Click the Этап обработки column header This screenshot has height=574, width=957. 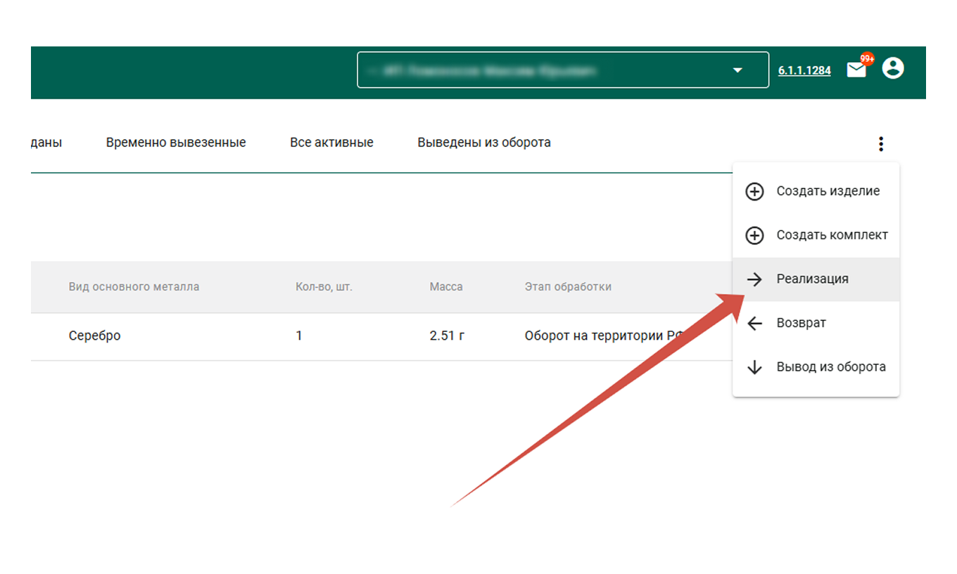point(568,287)
